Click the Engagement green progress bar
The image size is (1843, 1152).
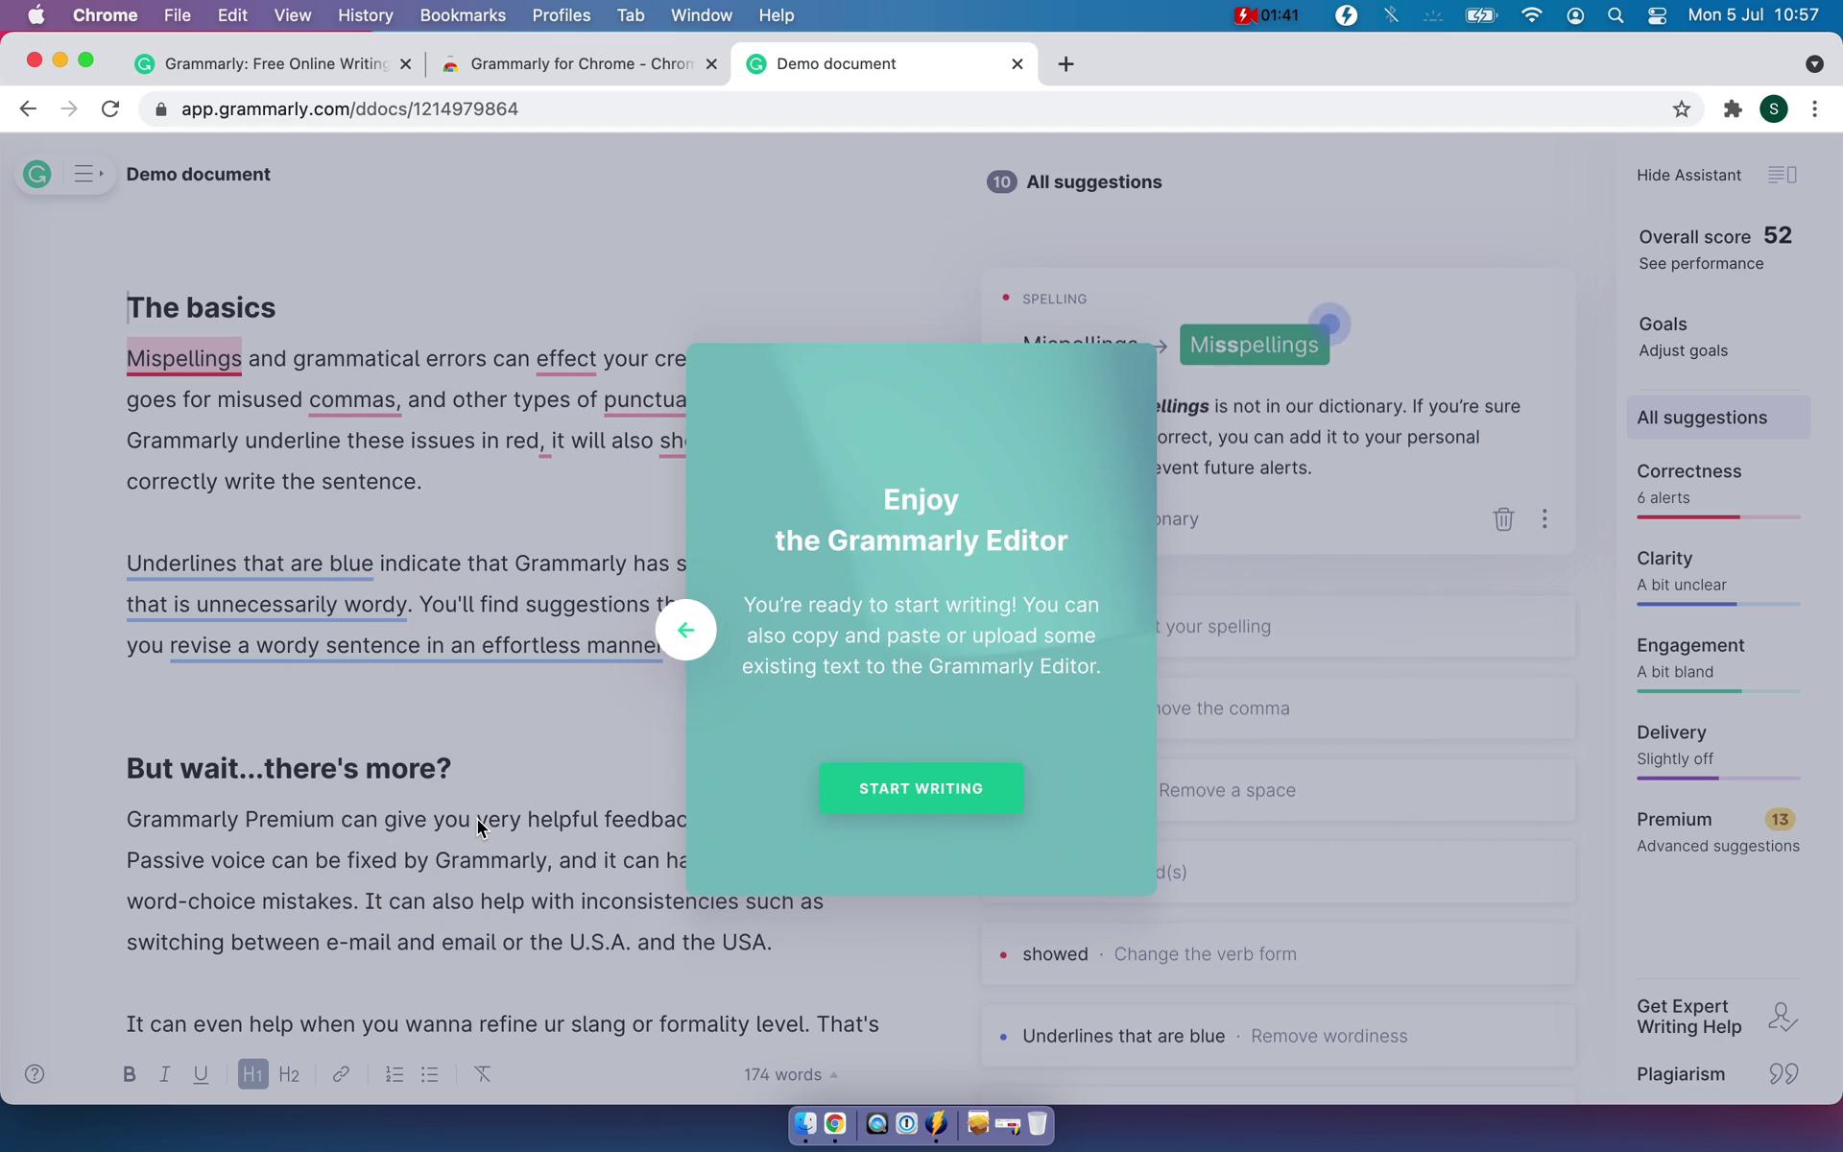1718,691
